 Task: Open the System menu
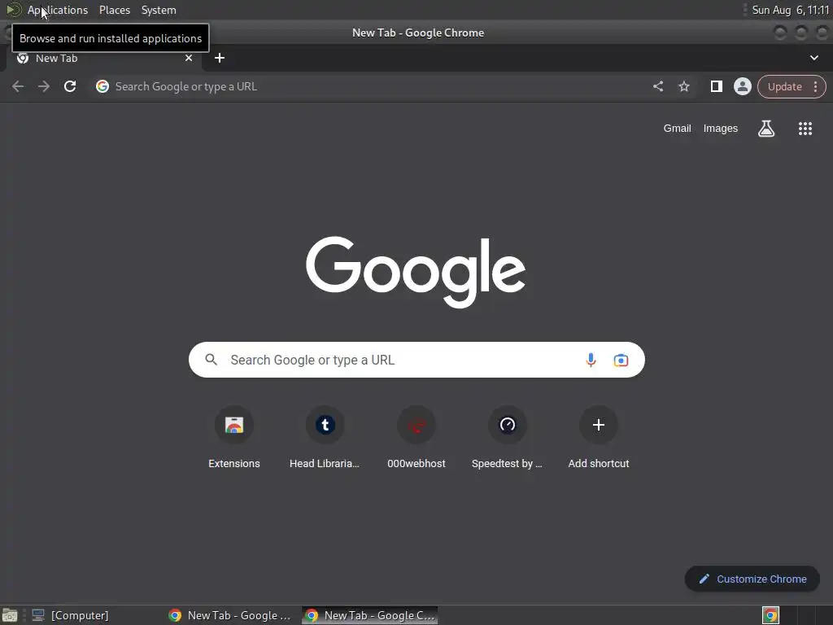click(159, 10)
